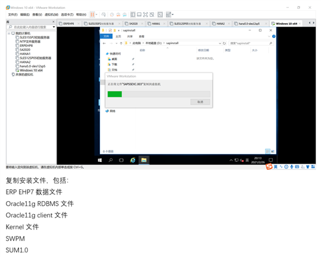Viewport: 321px width, 257px height.
Task: Switch to the HANA1 VM tab
Action: click(x=156, y=24)
